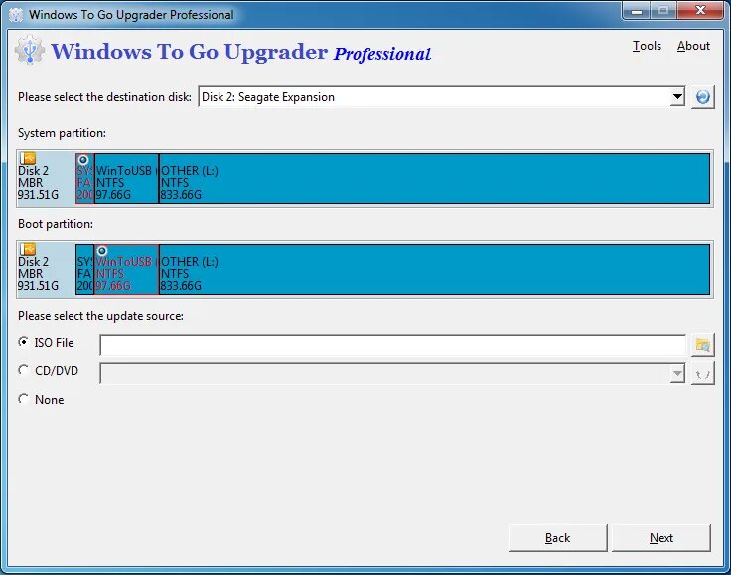Click the 'Please select the update source:' label
Screen dimensions: 731x575
point(100,316)
